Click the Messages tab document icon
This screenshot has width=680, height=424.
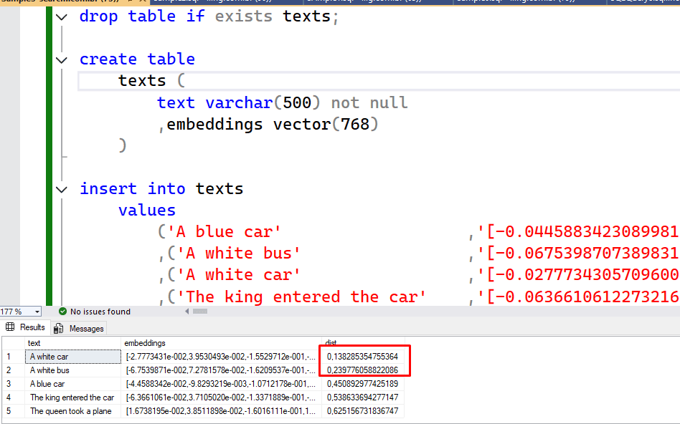[x=59, y=329]
